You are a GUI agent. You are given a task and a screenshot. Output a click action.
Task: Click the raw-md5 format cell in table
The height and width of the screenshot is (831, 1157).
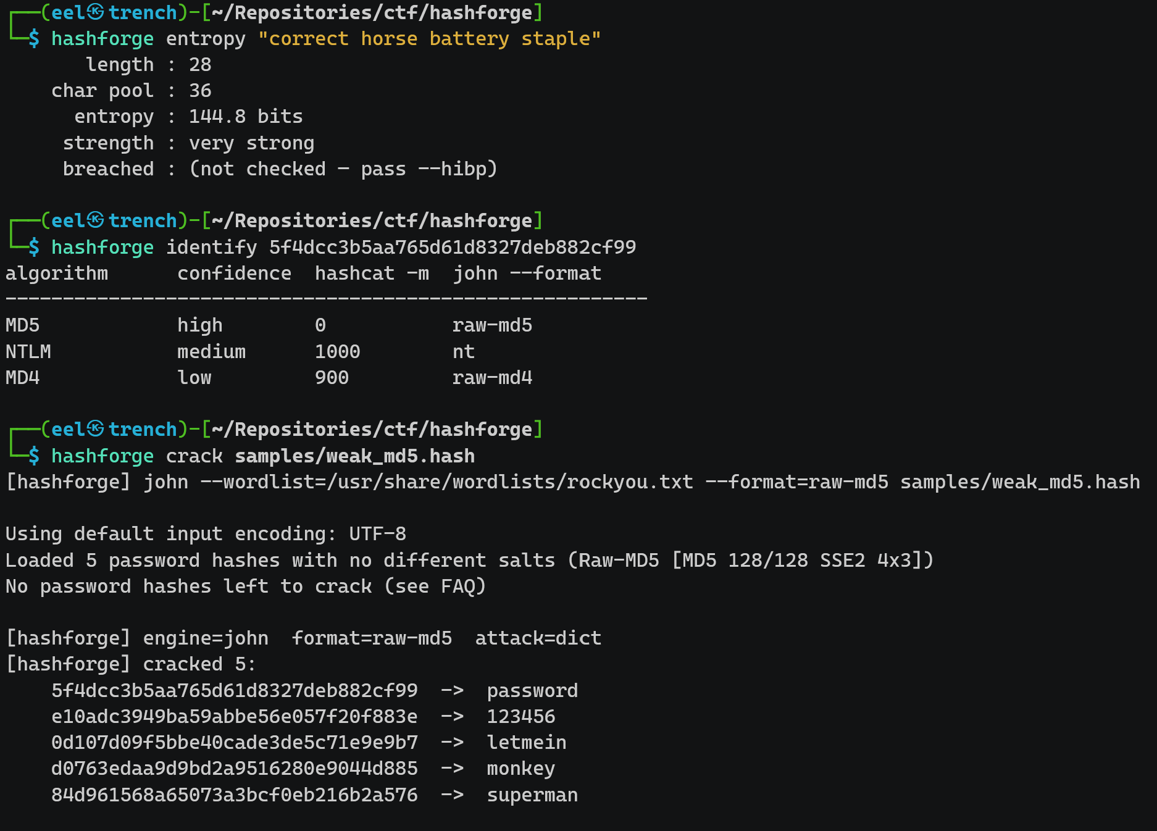(x=493, y=325)
